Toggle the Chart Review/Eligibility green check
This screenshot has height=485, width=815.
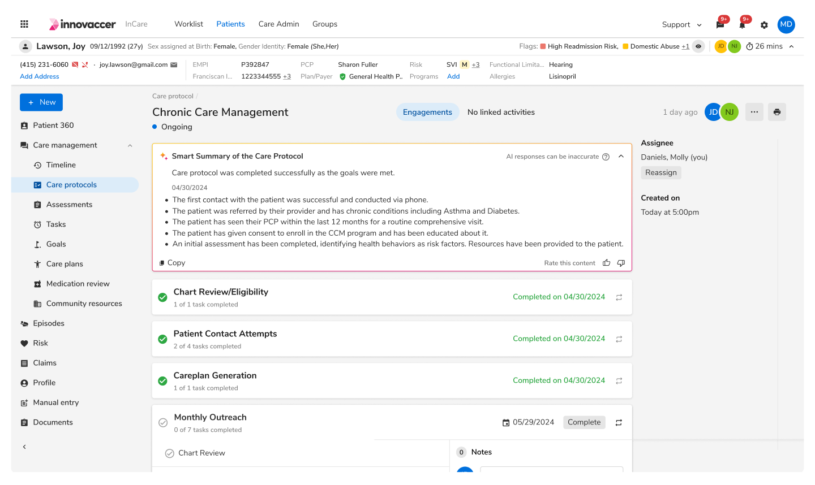(162, 297)
